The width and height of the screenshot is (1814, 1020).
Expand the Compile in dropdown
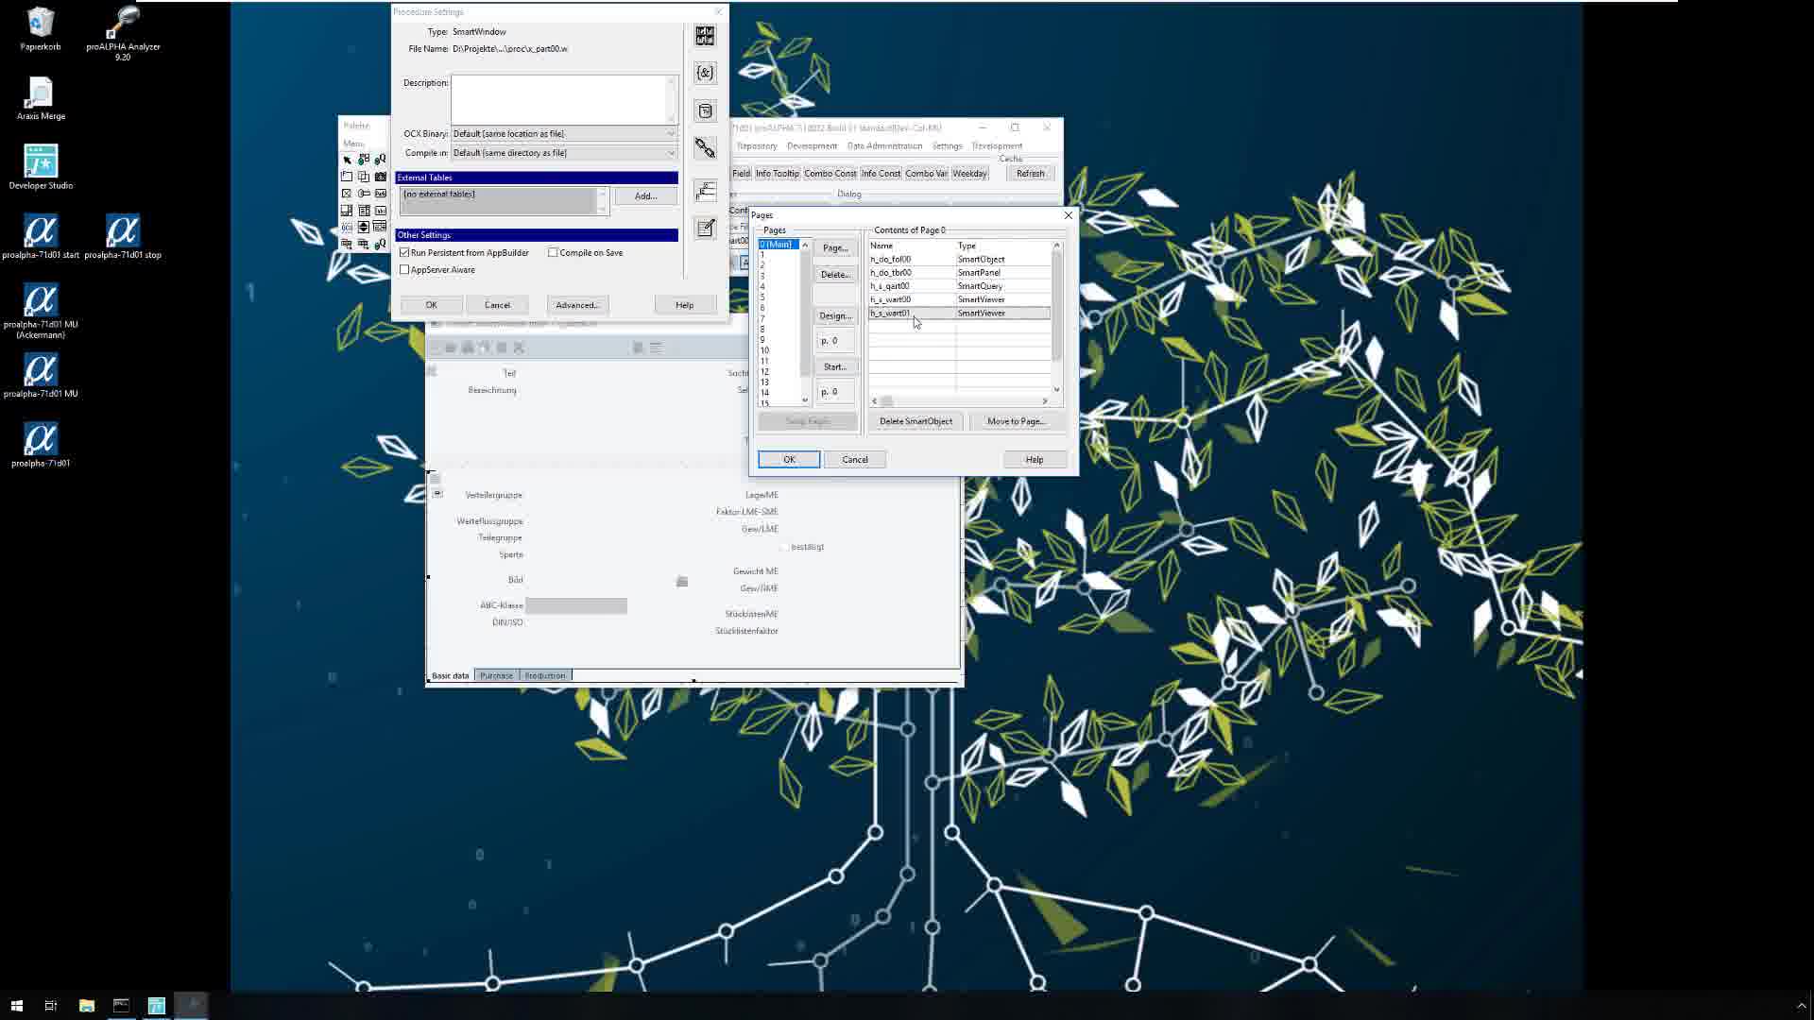(671, 153)
